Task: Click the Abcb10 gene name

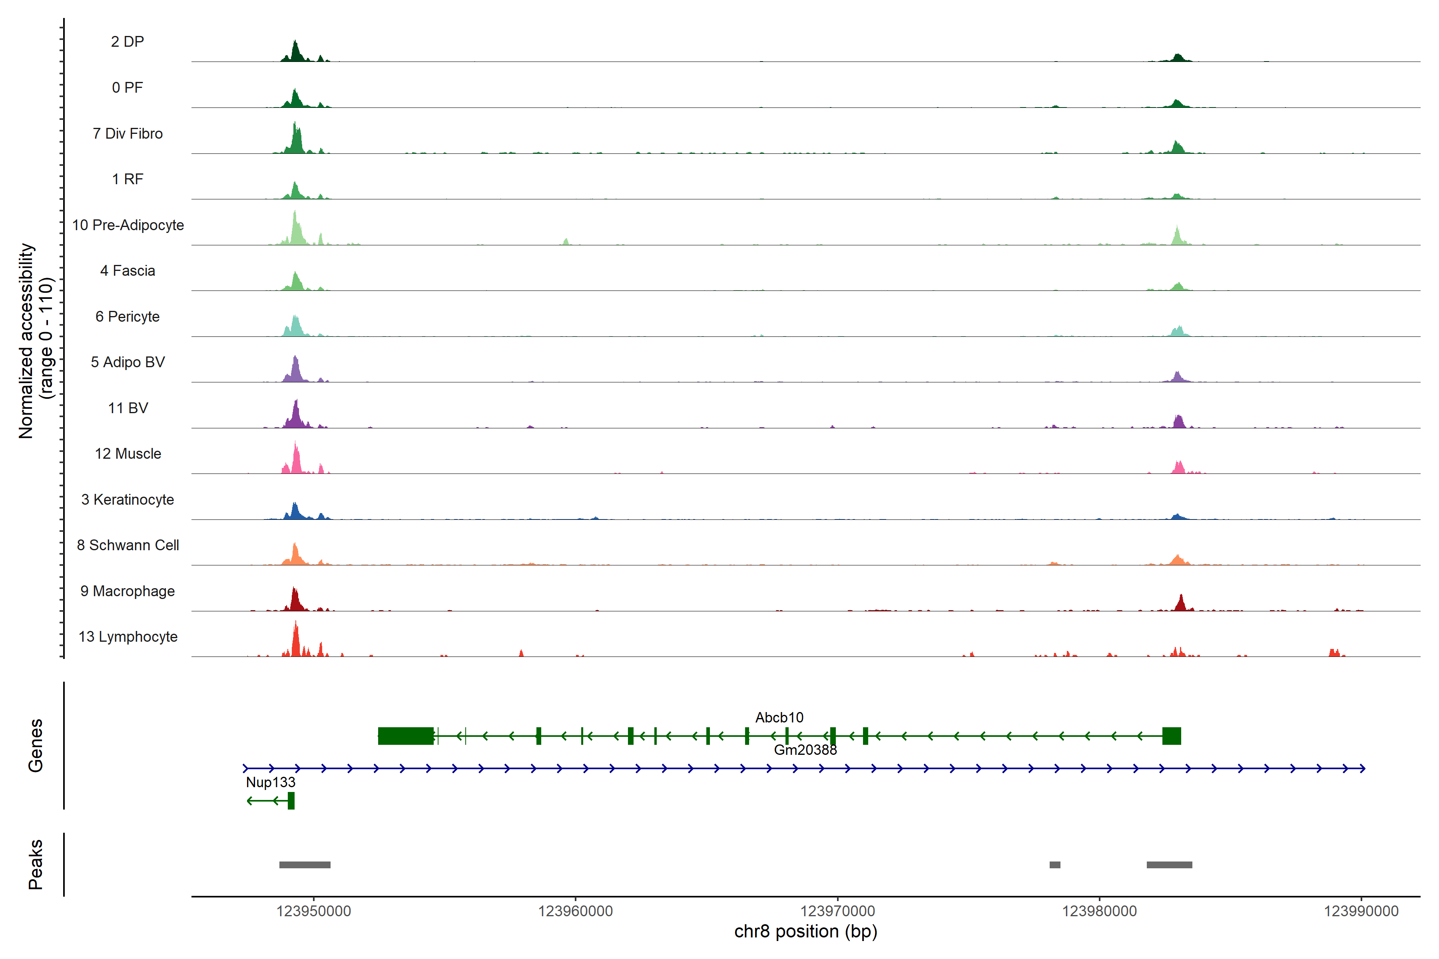Action: (779, 717)
